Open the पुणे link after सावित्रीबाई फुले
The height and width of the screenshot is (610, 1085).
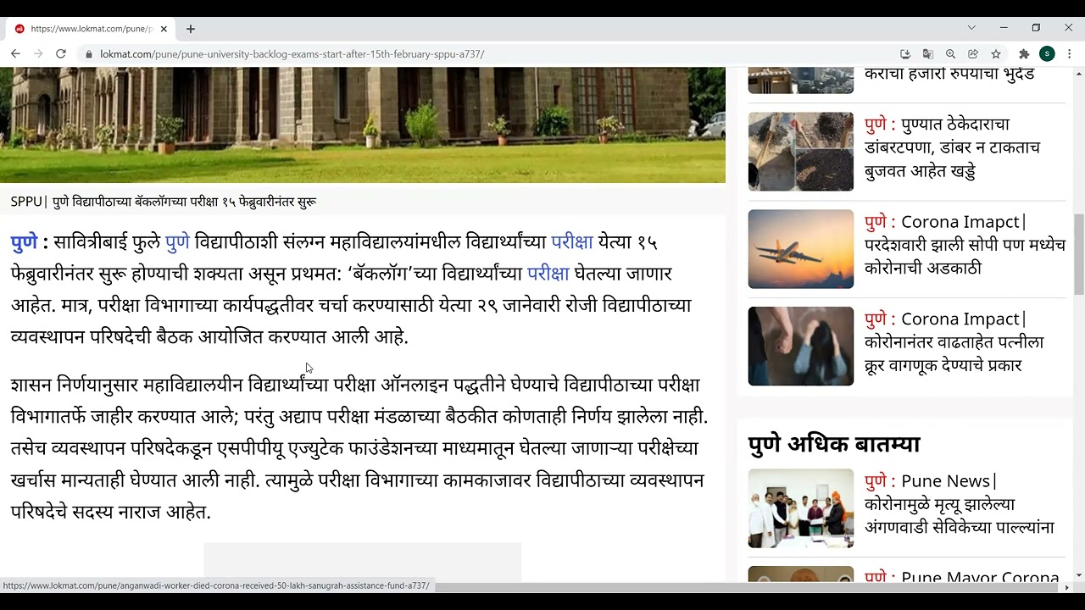click(x=177, y=242)
